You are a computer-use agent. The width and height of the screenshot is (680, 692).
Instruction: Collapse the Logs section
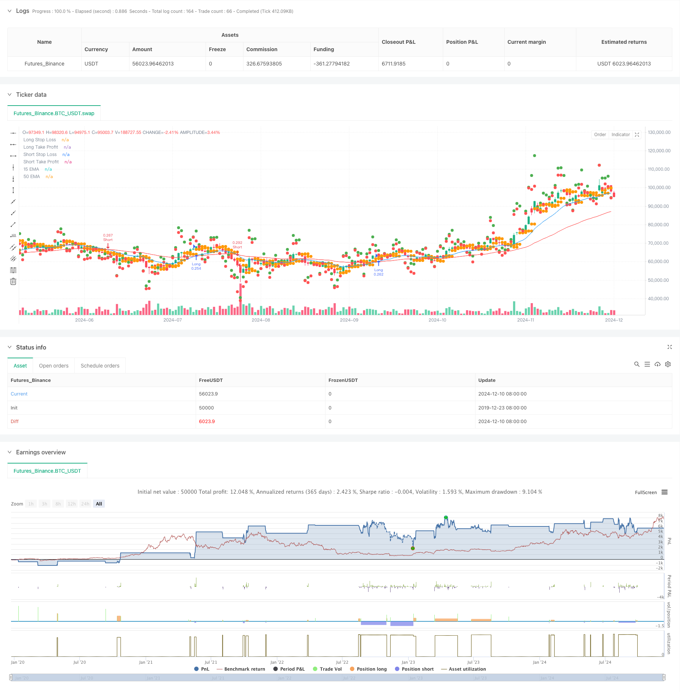10,11
